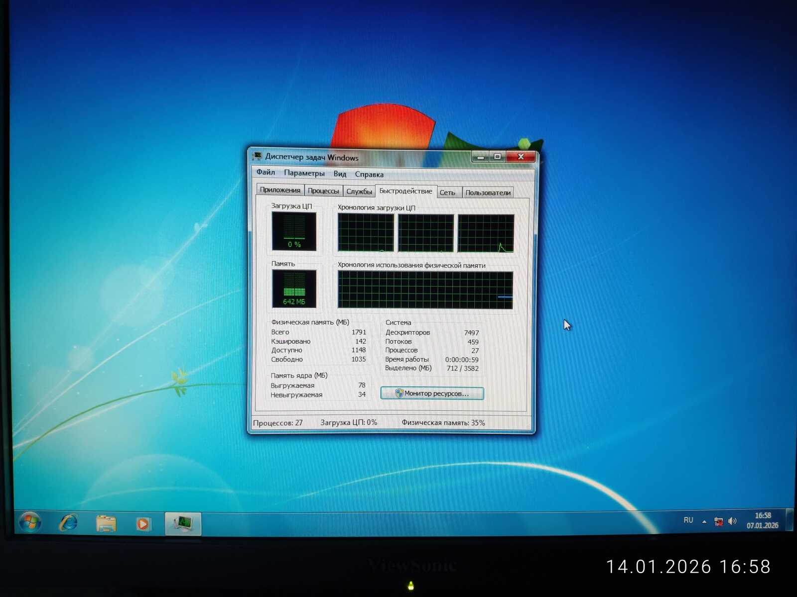Click the middle CPU usage history graph

point(426,233)
